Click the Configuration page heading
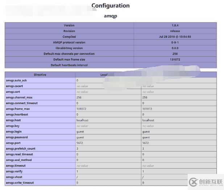Screen dimensions: 224x190 click(111, 6)
